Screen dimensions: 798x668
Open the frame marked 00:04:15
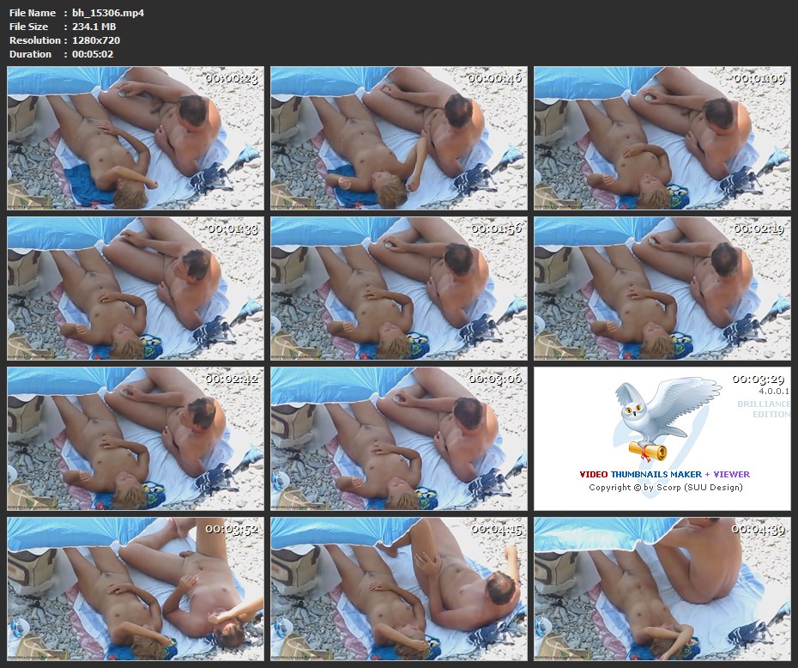(399, 589)
